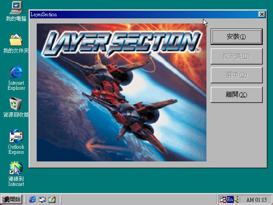Click the 反安裝(U) uninstall button
Image resolution: width=273 pixels, height=205 pixels.
tap(236, 56)
